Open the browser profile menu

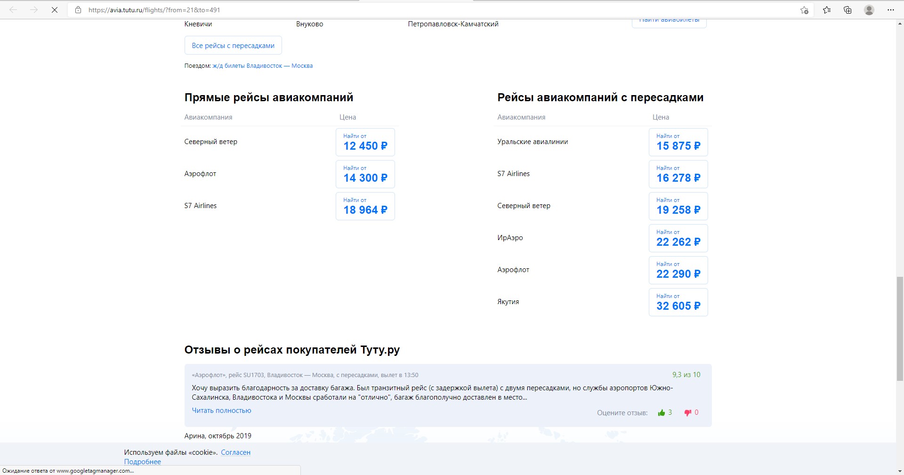click(x=869, y=10)
